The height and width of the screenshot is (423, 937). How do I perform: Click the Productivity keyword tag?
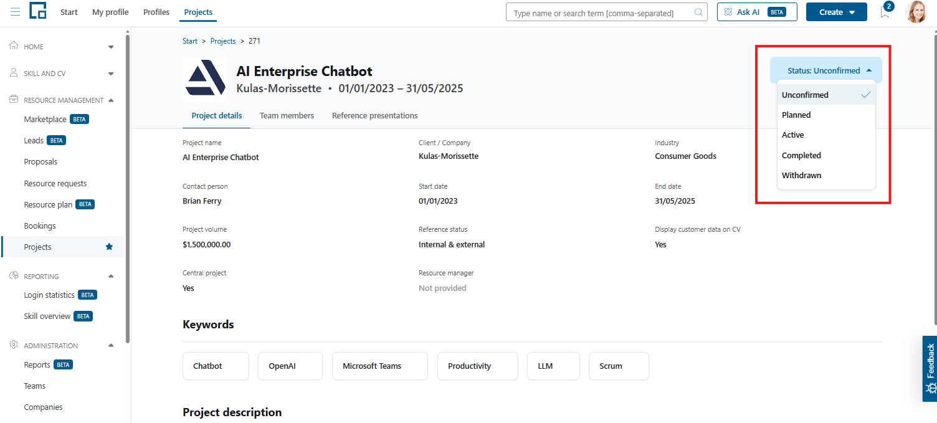(x=478, y=366)
